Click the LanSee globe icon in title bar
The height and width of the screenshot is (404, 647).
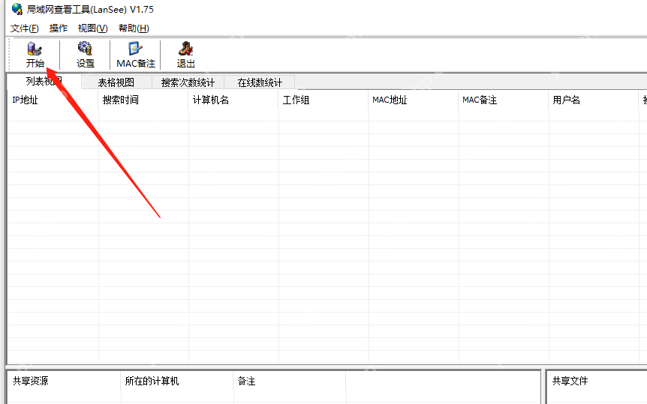click(17, 9)
